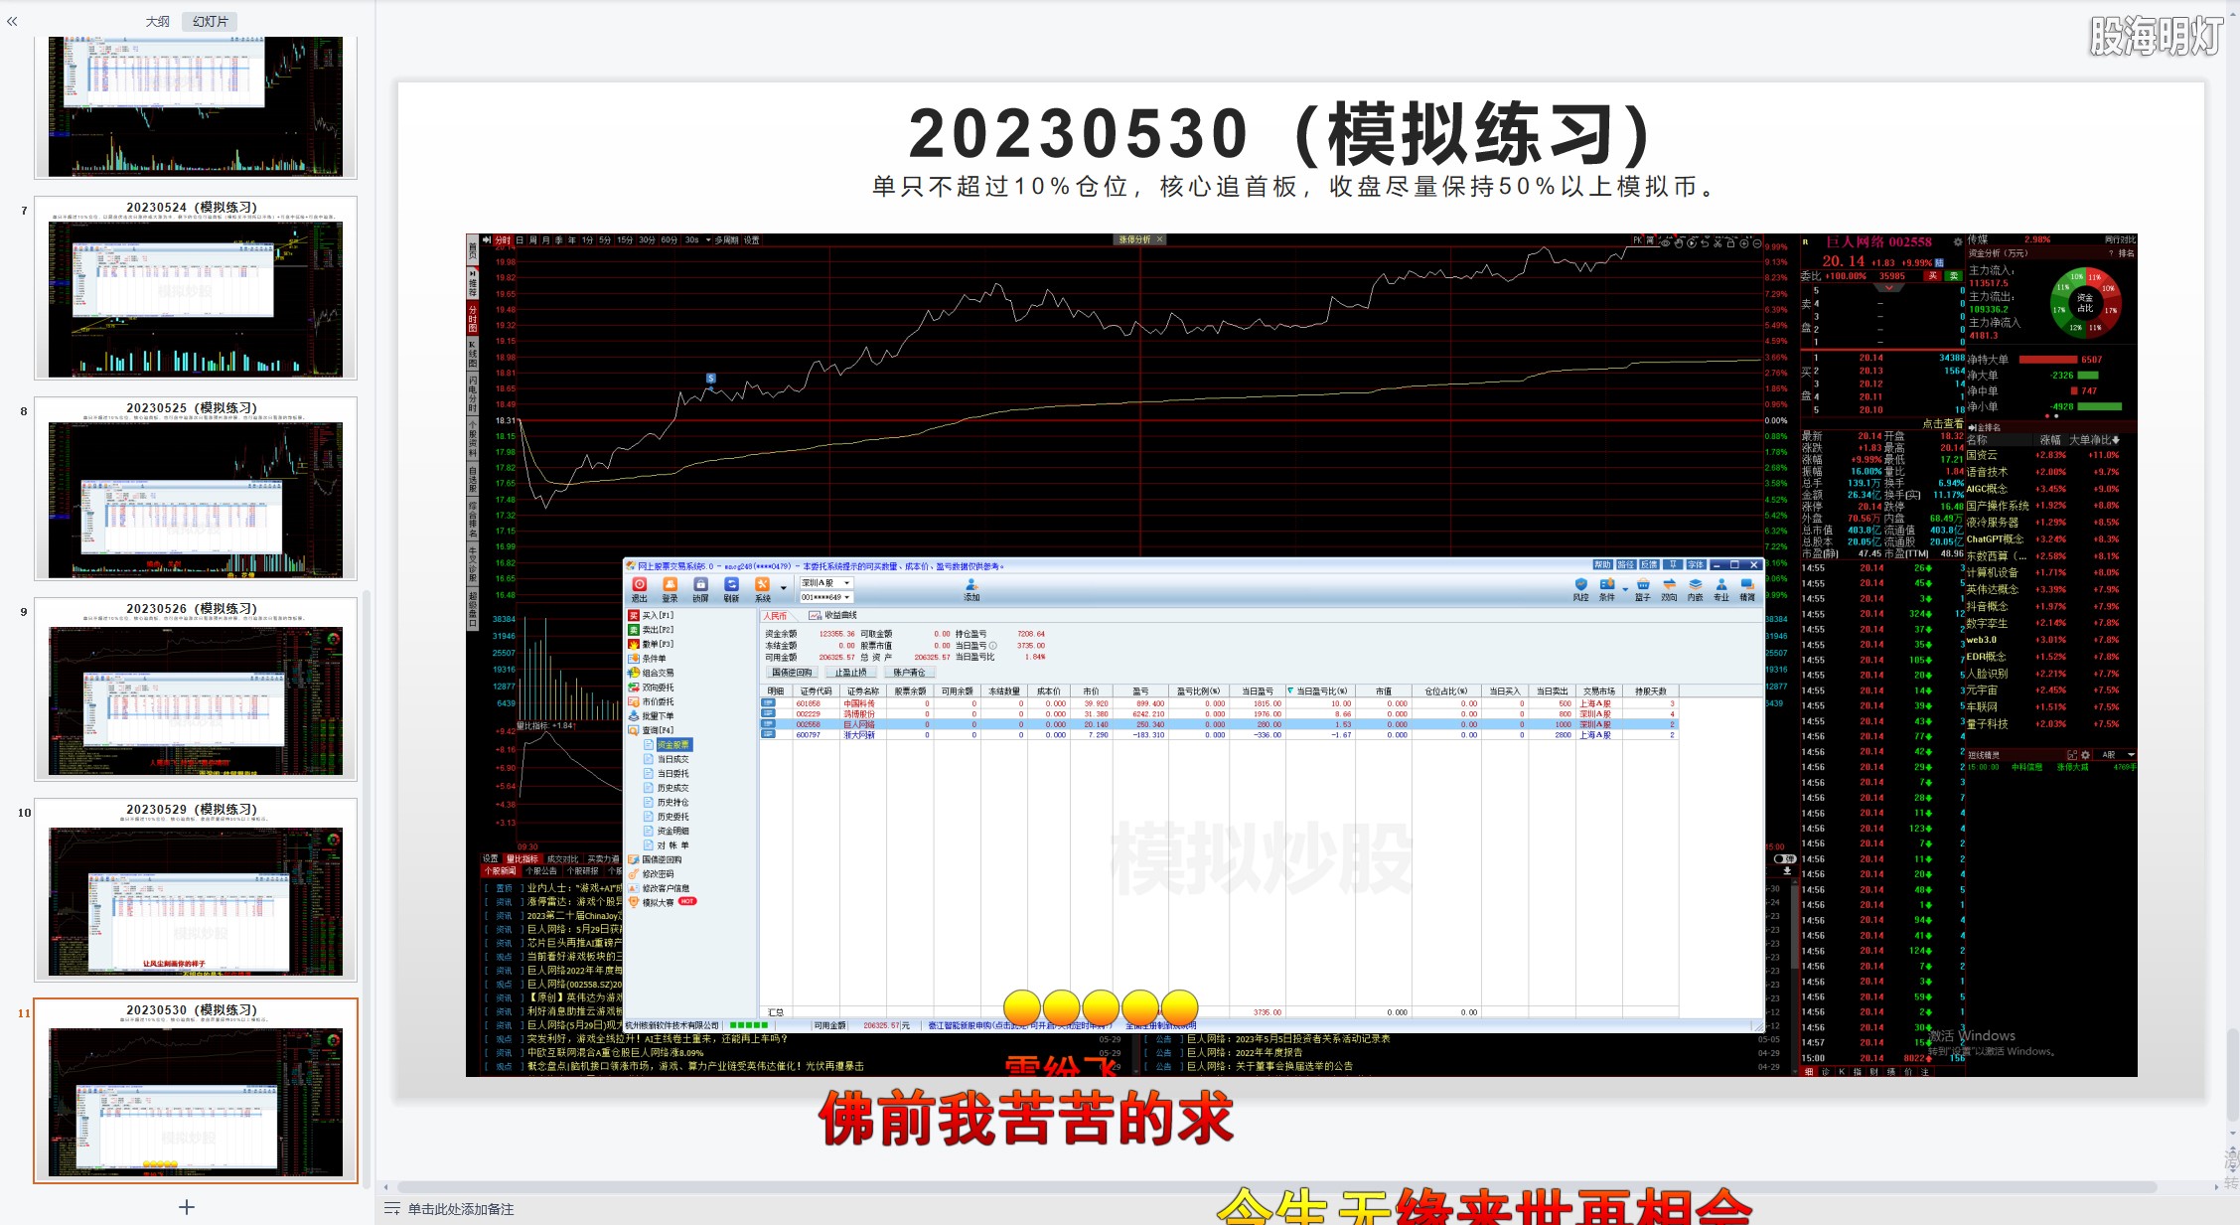
Task: Click the 双向 two-way trade icon
Action: (x=1669, y=589)
